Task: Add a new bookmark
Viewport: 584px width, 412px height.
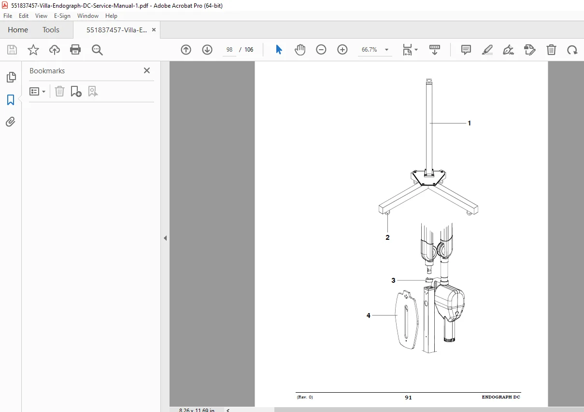Action: point(76,91)
